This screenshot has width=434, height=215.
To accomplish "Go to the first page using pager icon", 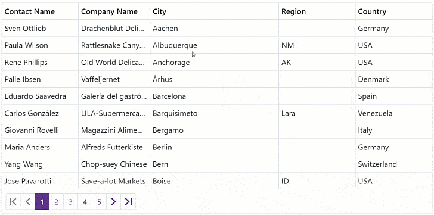I will click(13, 202).
